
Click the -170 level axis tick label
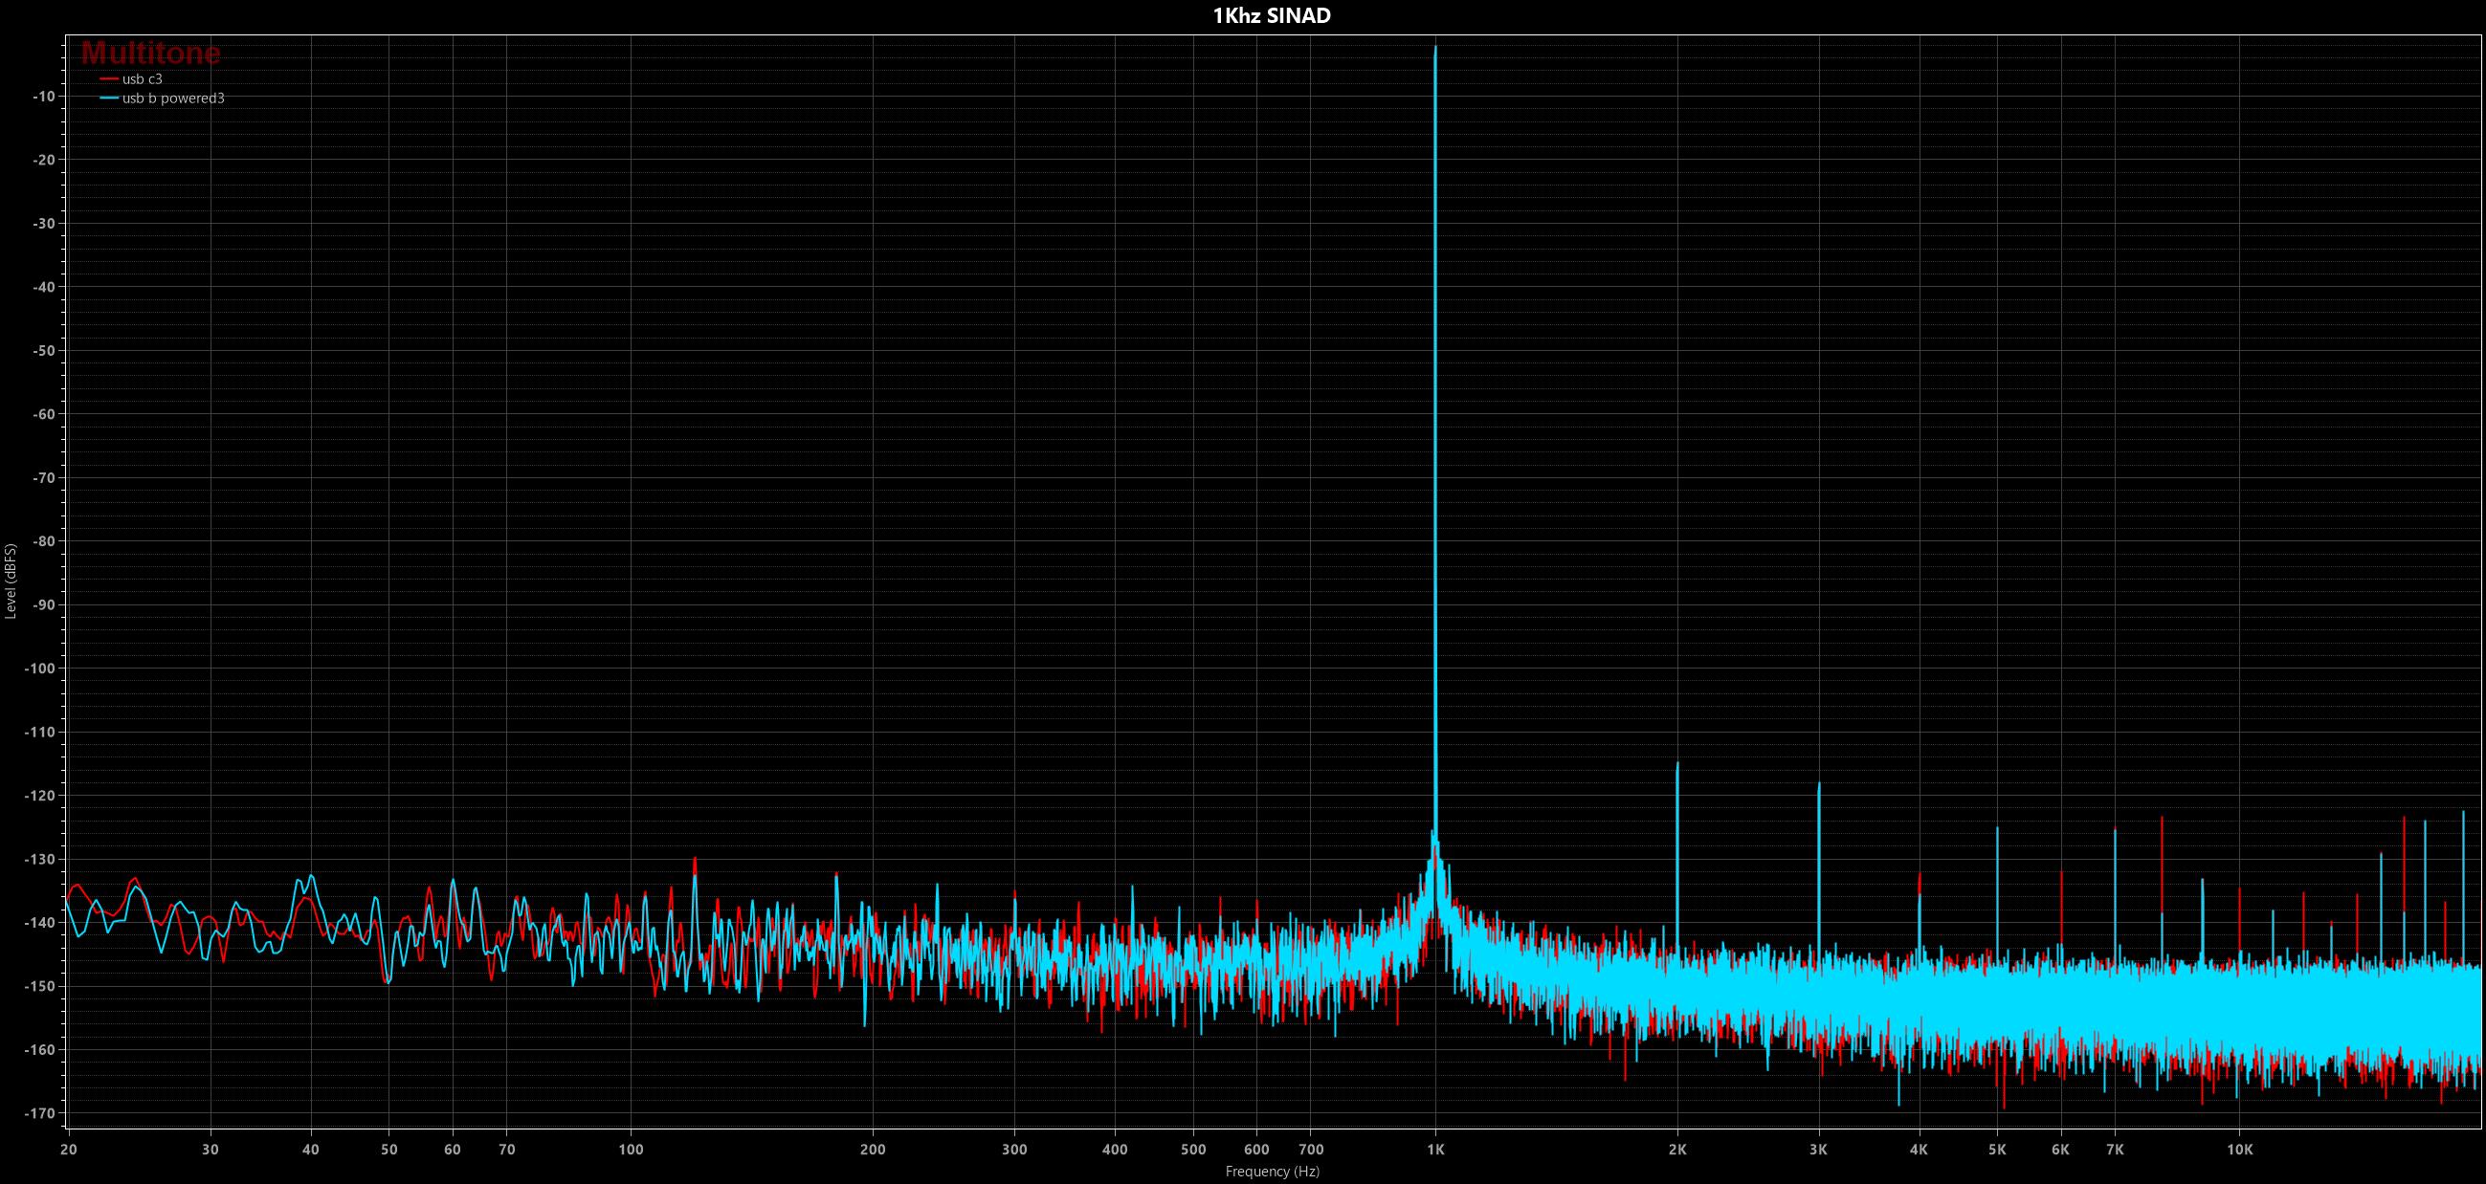(39, 1112)
